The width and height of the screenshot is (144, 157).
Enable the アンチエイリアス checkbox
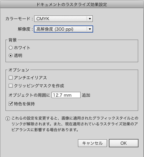pos(11,78)
